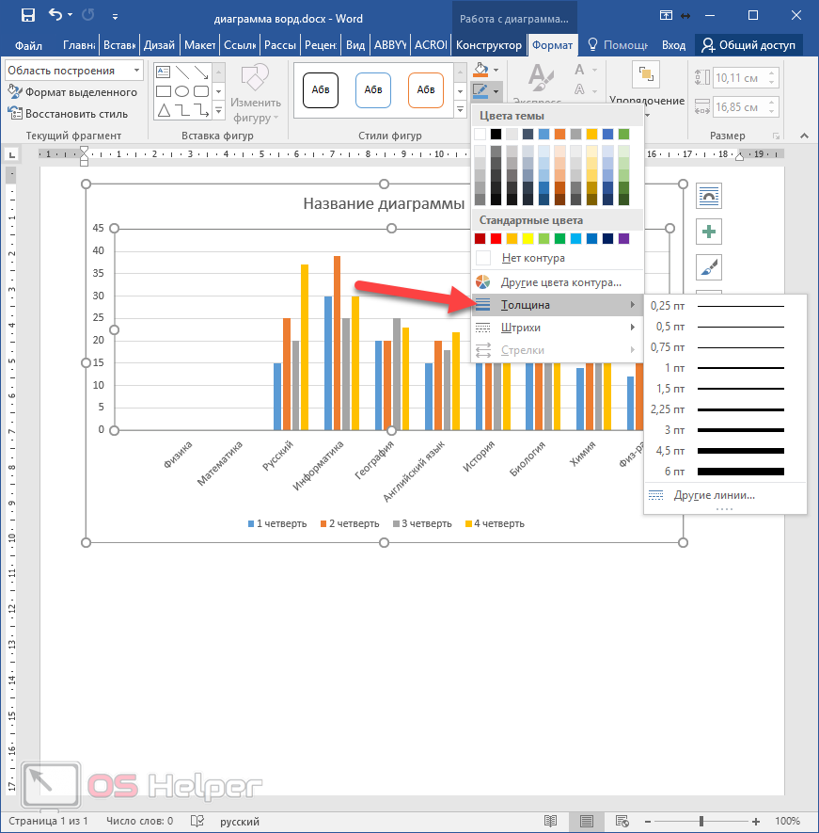Open Другие линии (More lines) option
The height and width of the screenshot is (833, 819).
click(725, 495)
